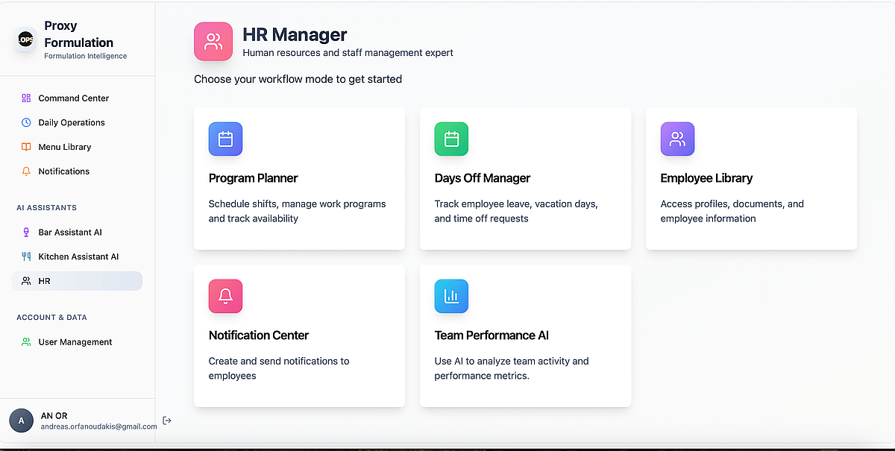
Task: Click the Team Performance AI chart icon
Action: (451, 297)
